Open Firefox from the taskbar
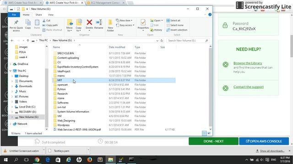Screen dimensions: 293x164 pos(90,160)
